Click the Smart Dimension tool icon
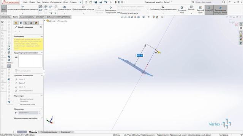This screenshot has height=136, width=243. tap(23, 7)
